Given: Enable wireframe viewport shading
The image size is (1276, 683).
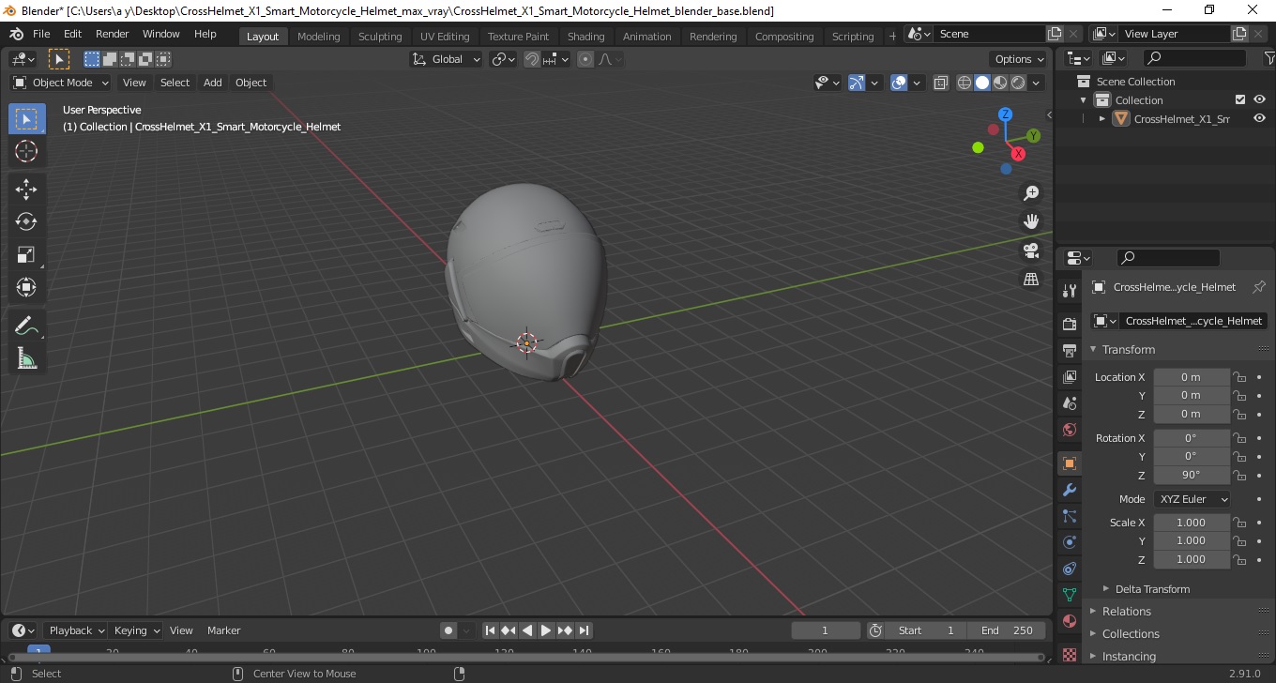Looking at the screenshot, I should click(x=965, y=83).
